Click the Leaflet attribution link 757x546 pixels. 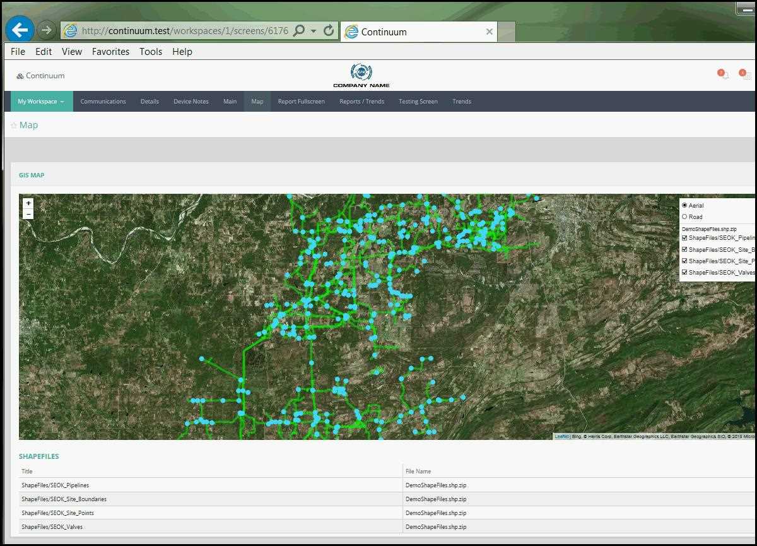tap(561, 436)
